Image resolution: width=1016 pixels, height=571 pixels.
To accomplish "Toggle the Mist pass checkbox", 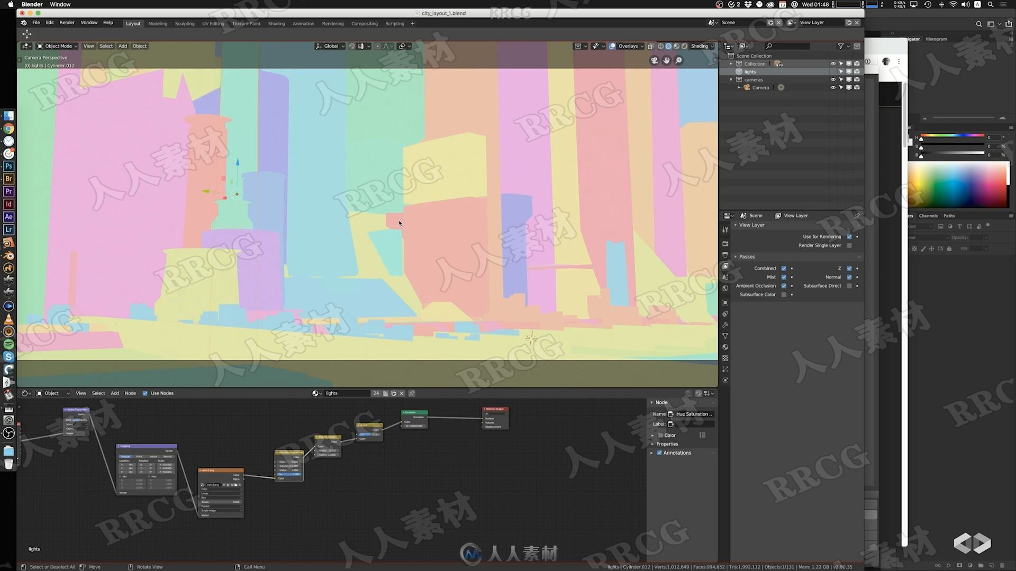I will (784, 277).
